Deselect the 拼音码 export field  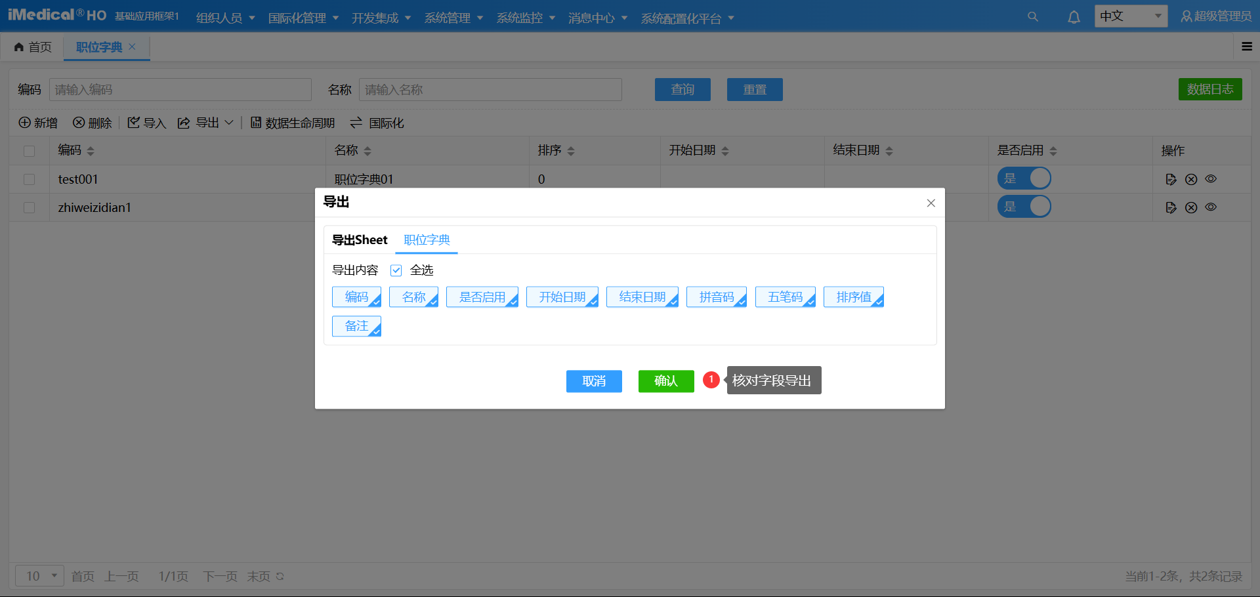pyautogui.click(x=716, y=297)
